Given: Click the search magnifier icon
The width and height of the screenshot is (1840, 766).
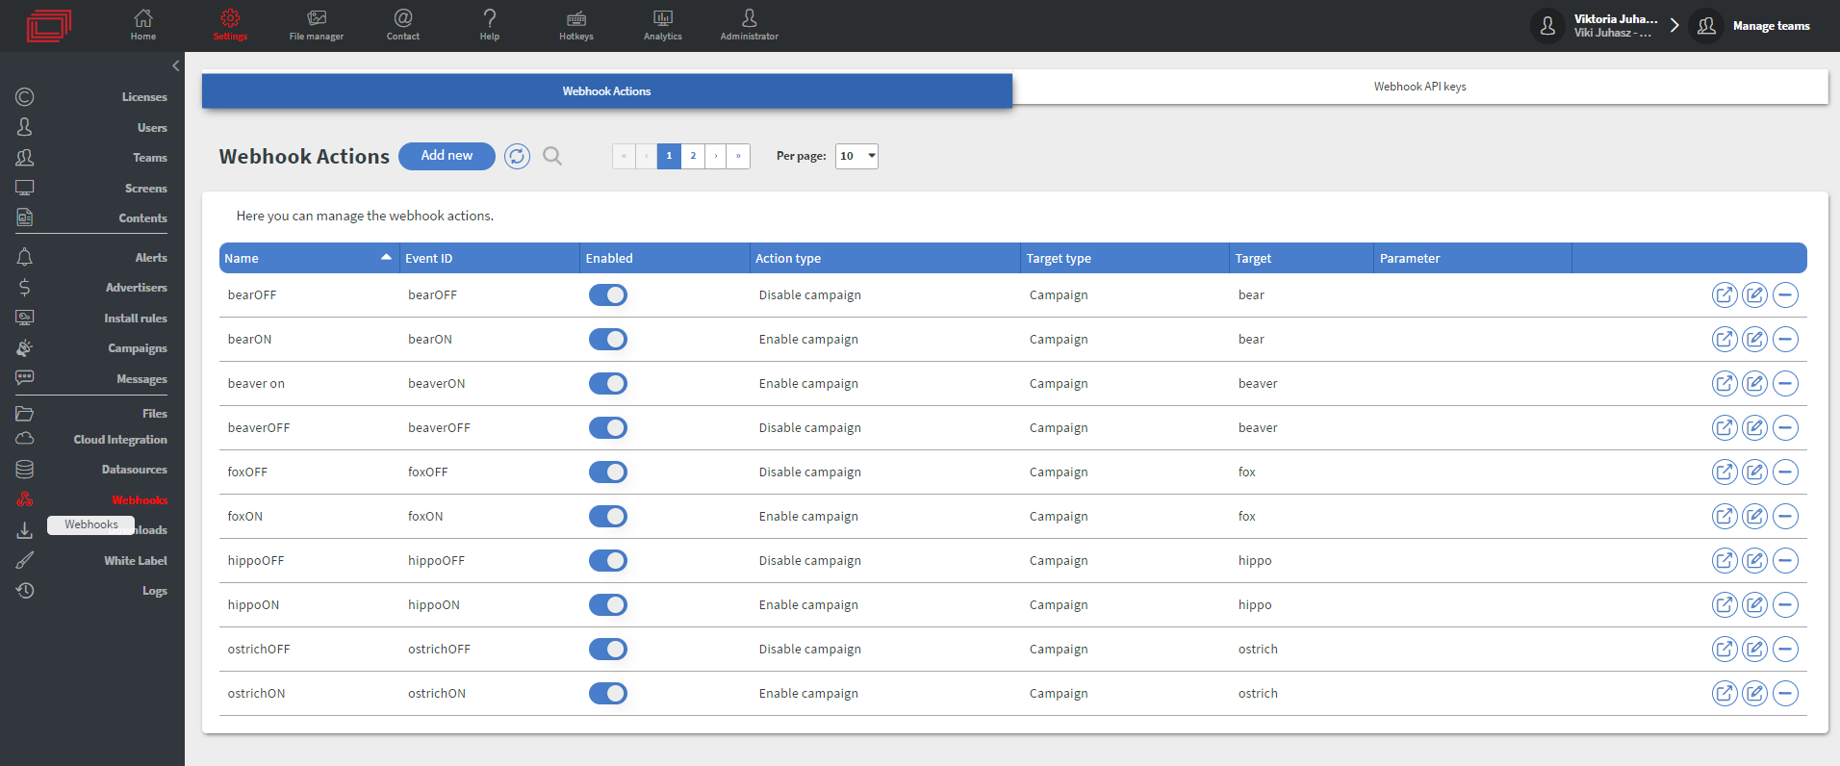Looking at the screenshot, I should point(552,156).
